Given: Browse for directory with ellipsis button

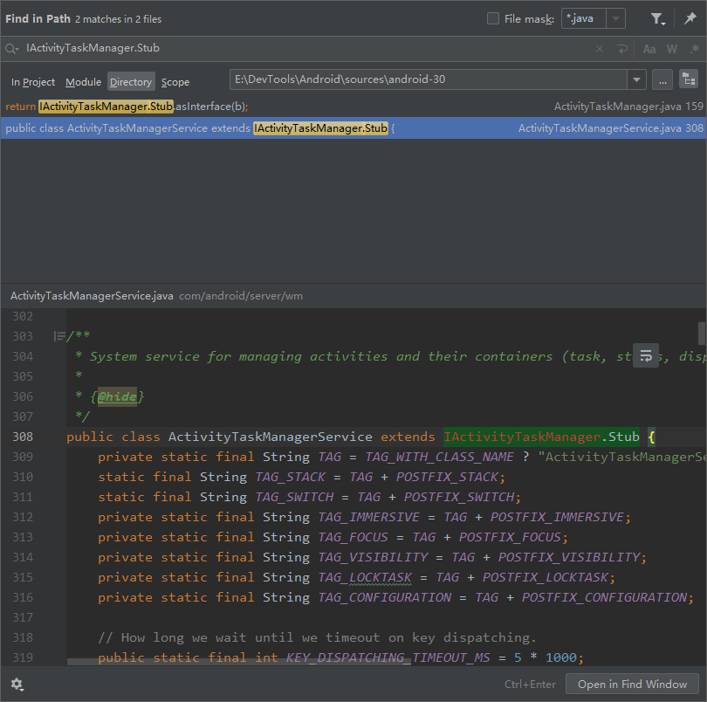Looking at the screenshot, I should click(x=662, y=79).
